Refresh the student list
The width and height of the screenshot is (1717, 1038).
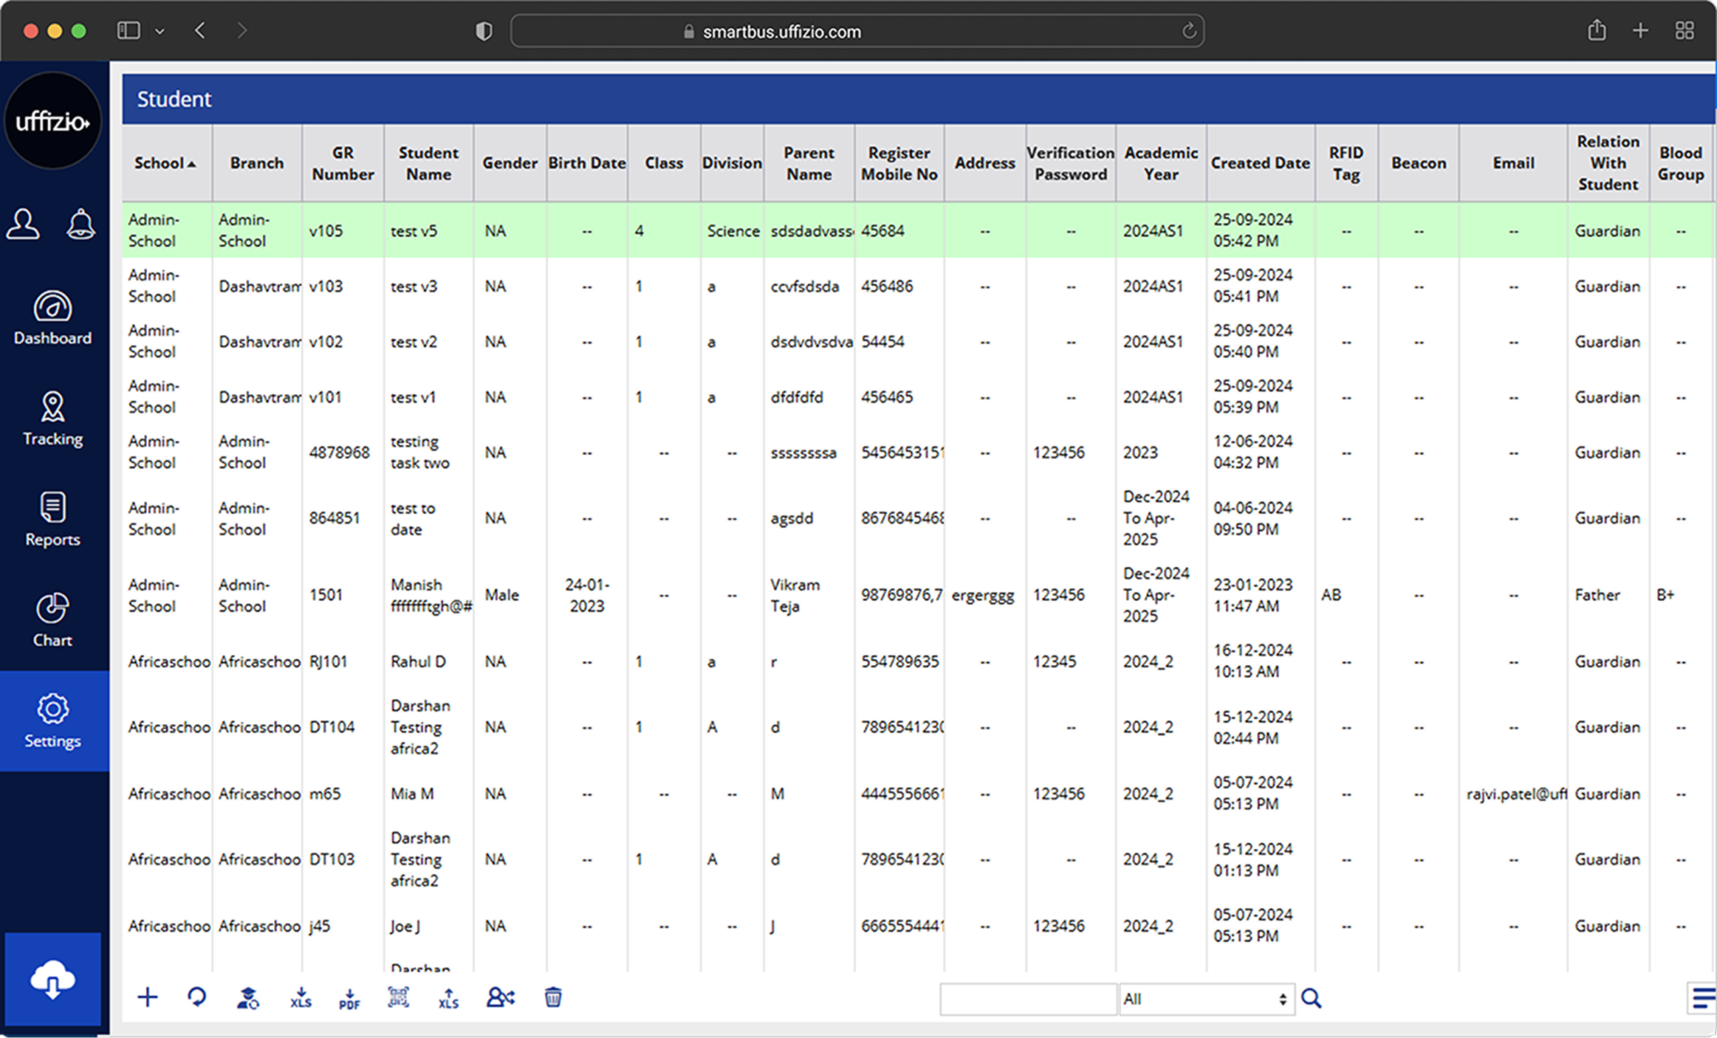[197, 998]
